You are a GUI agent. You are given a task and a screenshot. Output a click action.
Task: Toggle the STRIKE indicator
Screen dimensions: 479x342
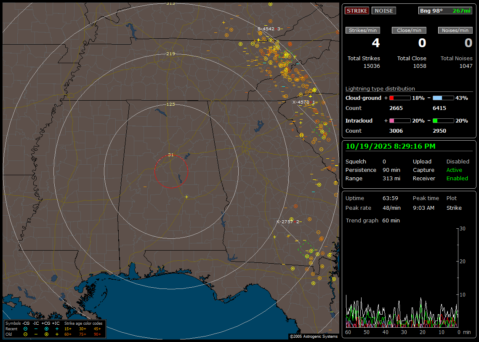pyautogui.click(x=357, y=11)
